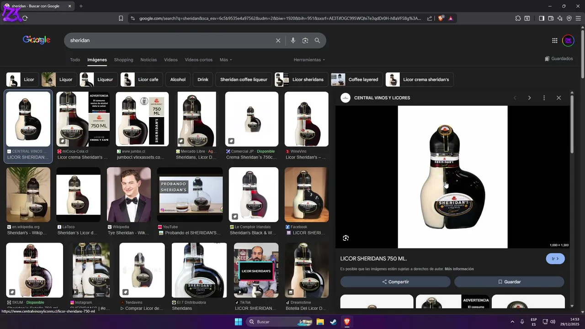Select the Drink filter chip
This screenshot has height=329, width=585.
(x=203, y=80)
